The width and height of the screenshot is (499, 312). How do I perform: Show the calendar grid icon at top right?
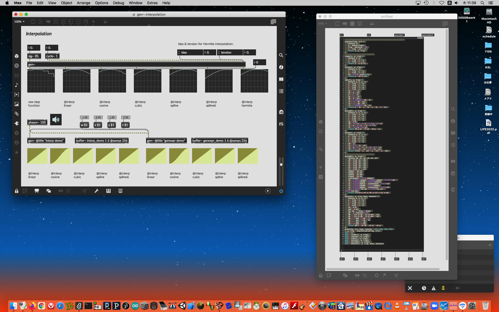(273, 22)
